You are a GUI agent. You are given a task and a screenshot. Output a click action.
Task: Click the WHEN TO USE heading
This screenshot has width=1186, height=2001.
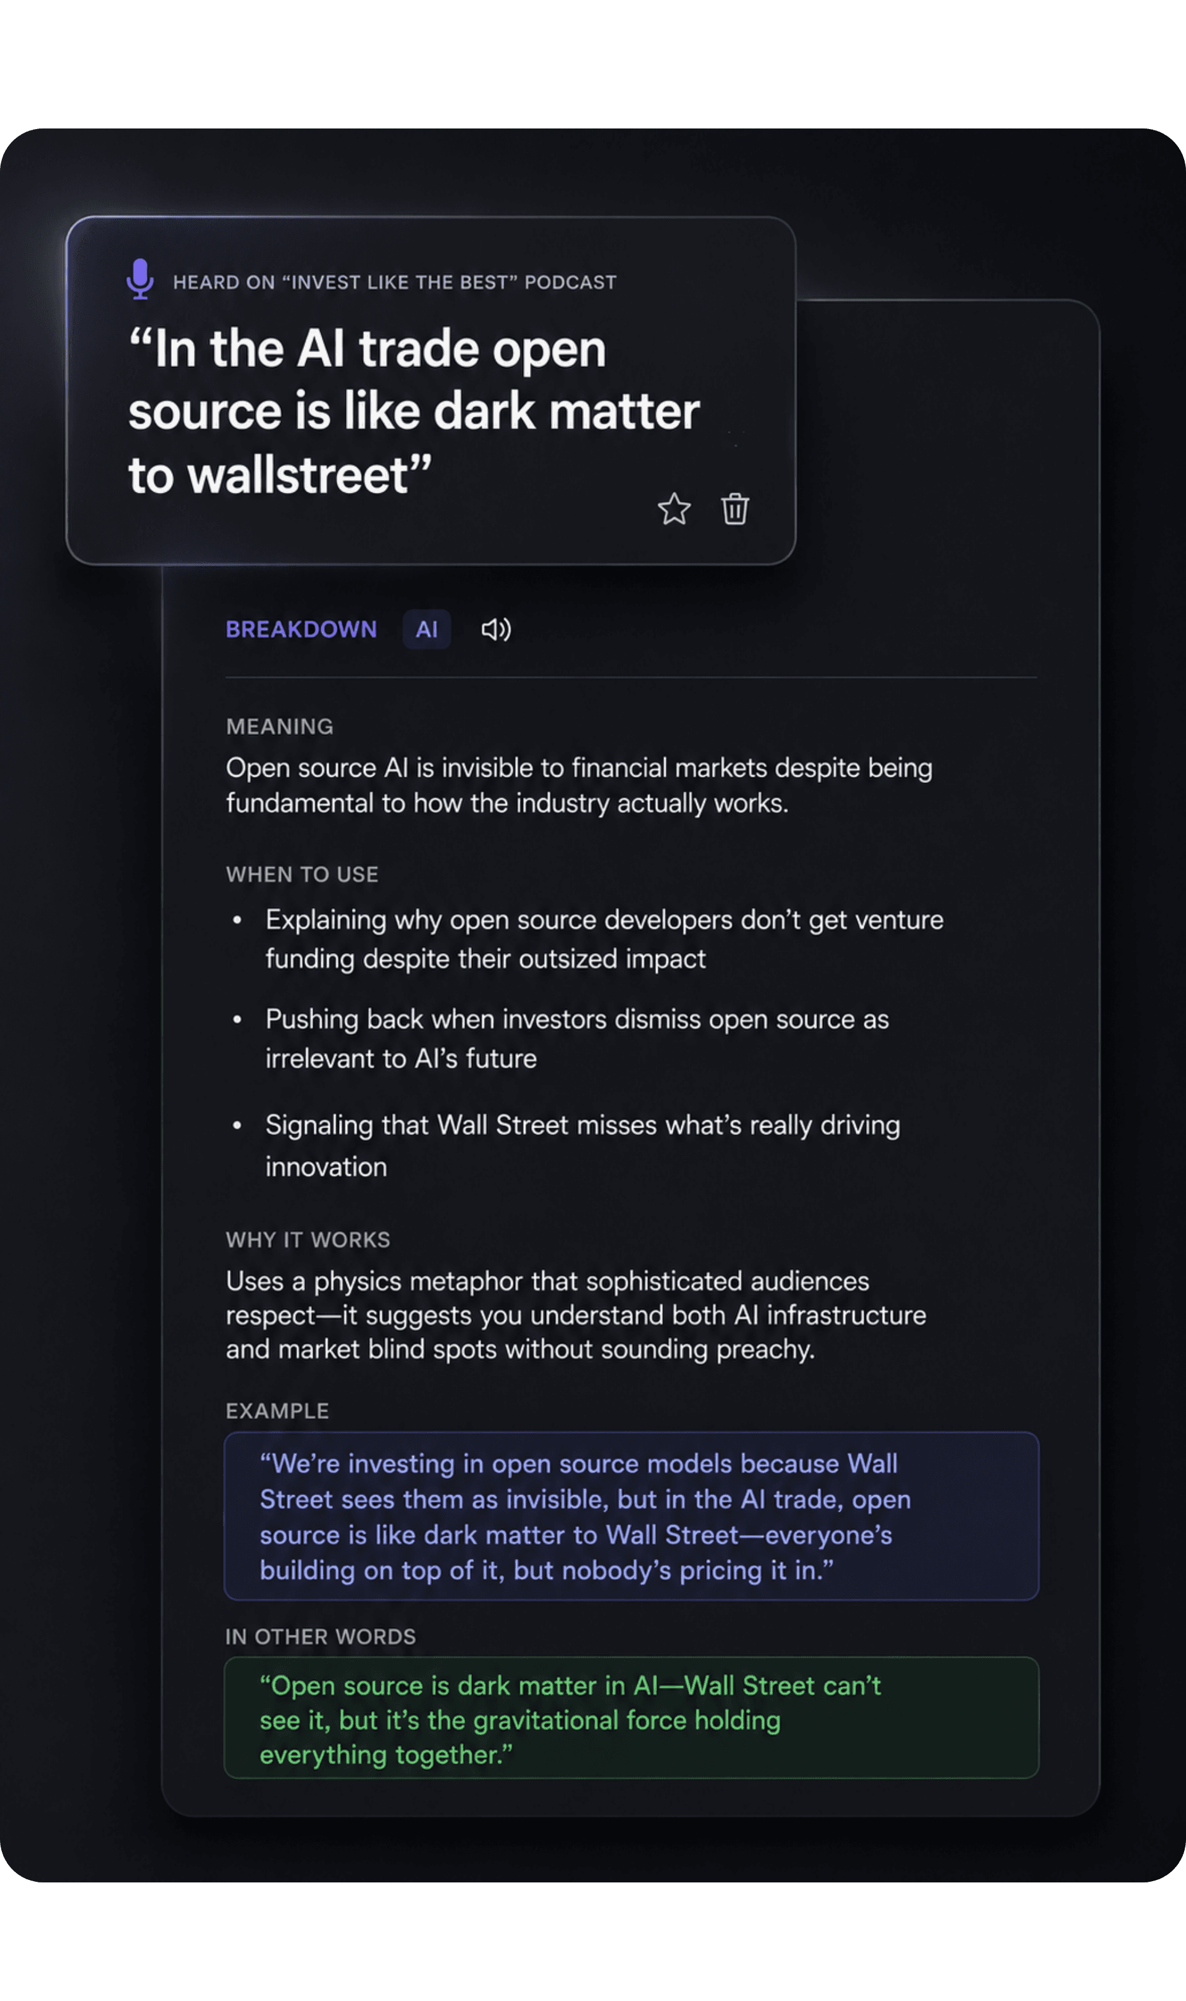(302, 874)
